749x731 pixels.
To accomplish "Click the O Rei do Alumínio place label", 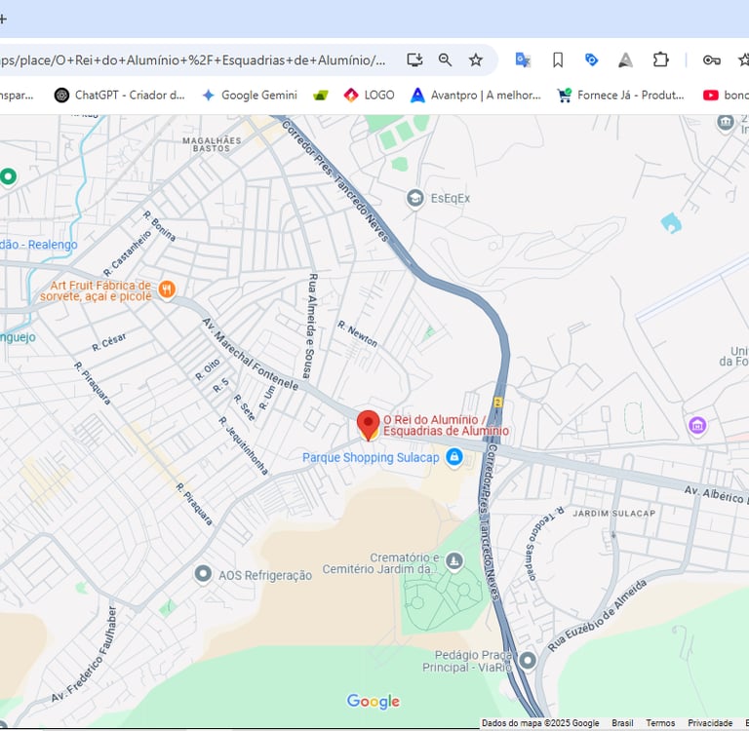I will pyautogui.click(x=446, y=425).
